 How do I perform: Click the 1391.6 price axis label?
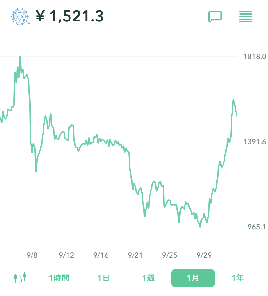tap(255, 142)
